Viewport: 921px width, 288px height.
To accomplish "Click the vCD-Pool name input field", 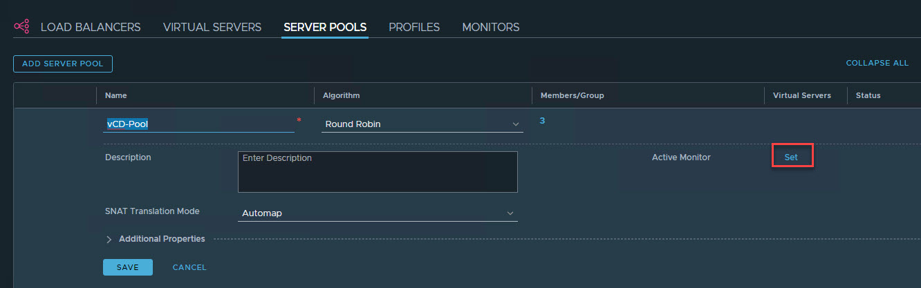I will tap(198, 124).
